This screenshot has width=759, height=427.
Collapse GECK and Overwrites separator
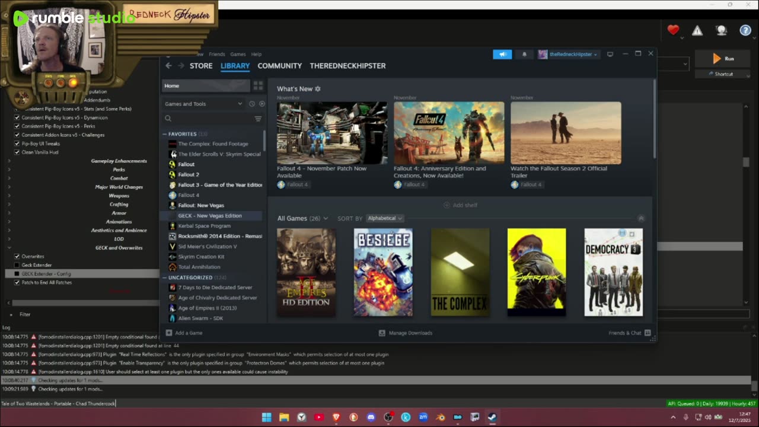coord(9,248)
